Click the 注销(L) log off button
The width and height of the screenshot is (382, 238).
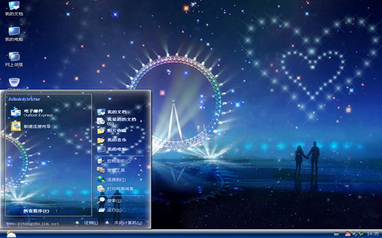(x=87, y=223)
